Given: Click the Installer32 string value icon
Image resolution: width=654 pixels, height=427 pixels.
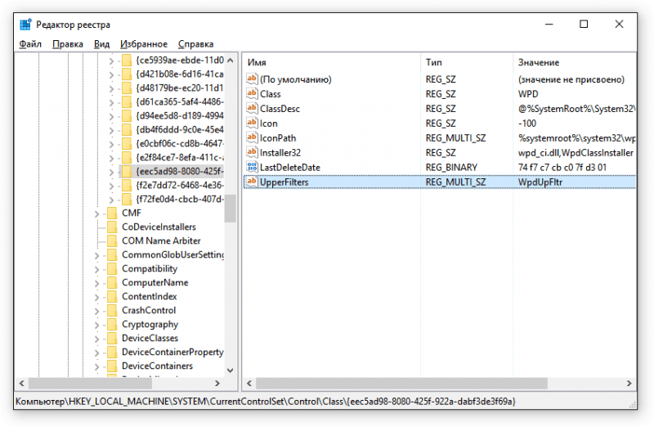Looking at the screenshot, I should click(x=252, y=152).
